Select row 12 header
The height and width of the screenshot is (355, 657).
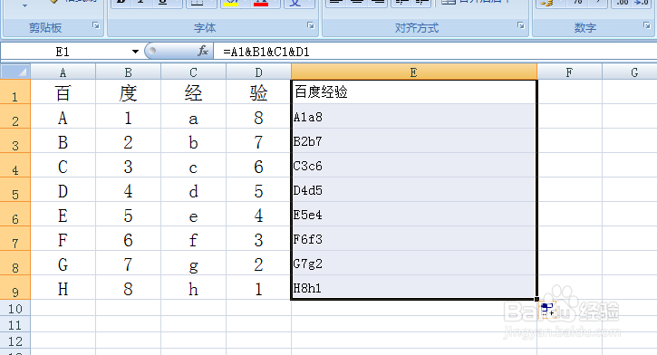tap(15, 341)
